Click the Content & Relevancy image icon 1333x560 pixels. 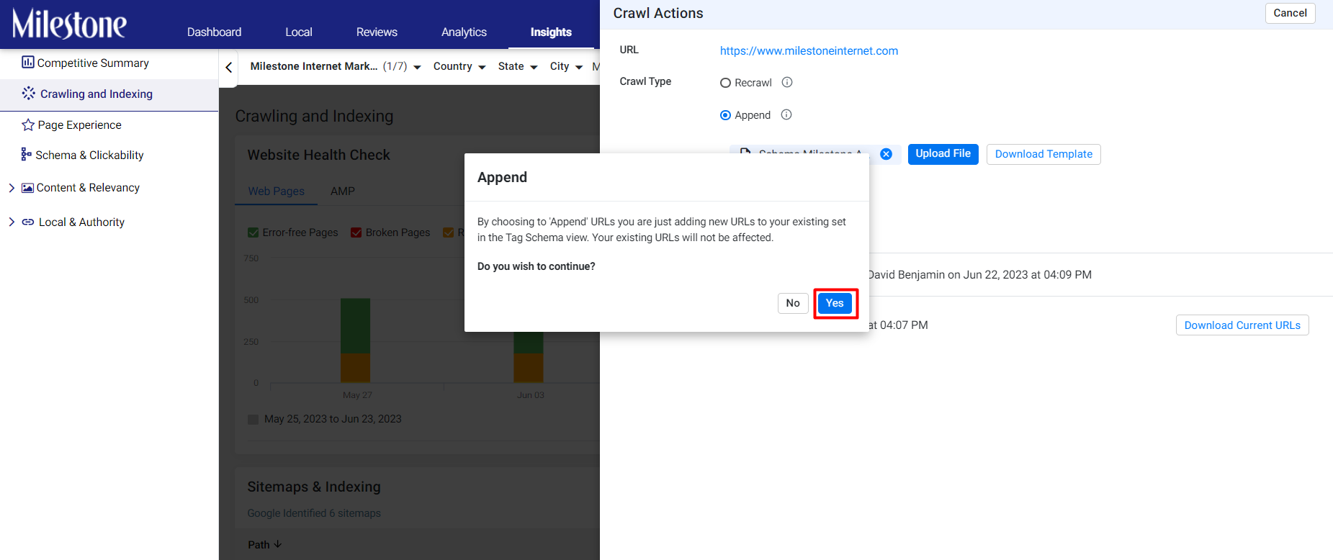coord(27,188)
